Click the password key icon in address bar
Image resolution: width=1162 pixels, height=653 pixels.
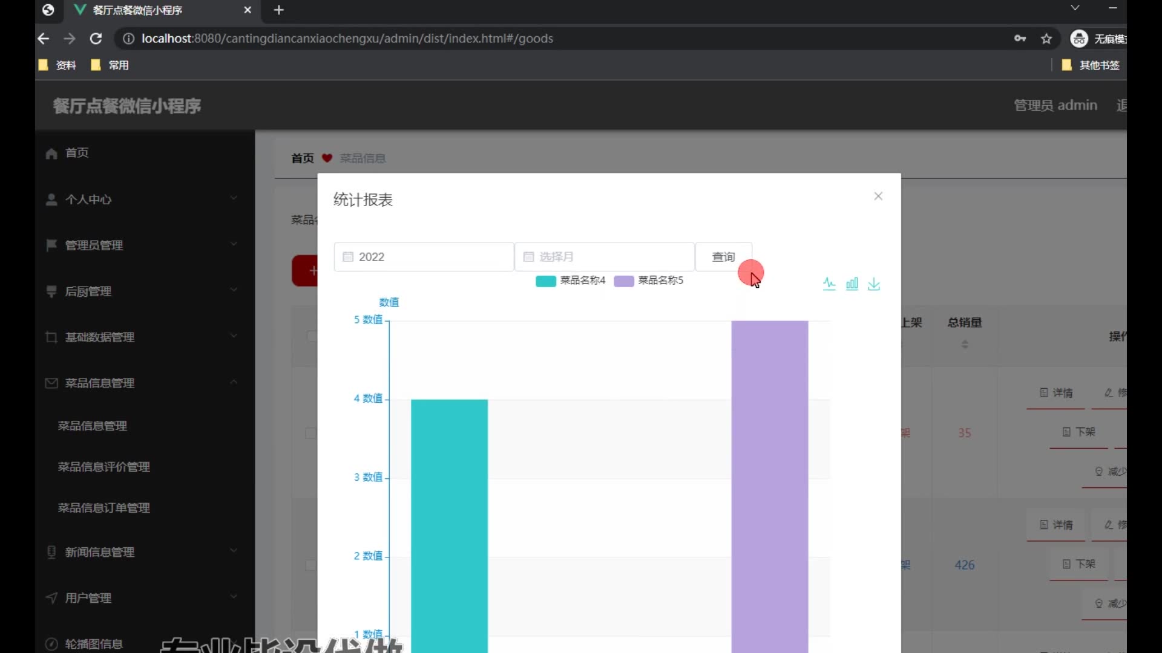pos(1020,39)
